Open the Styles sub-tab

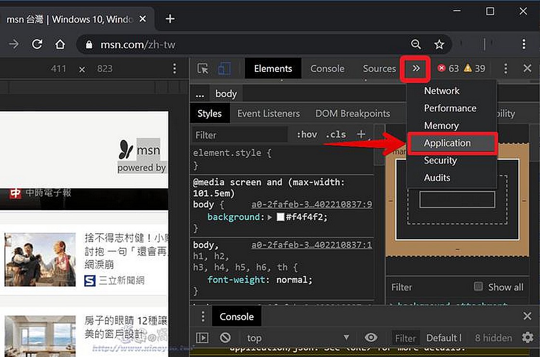(209, 113)
